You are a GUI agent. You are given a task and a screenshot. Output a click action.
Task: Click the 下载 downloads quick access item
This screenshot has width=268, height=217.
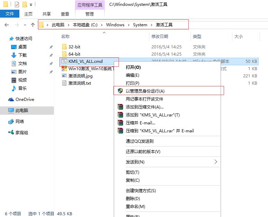click(22, 55)
